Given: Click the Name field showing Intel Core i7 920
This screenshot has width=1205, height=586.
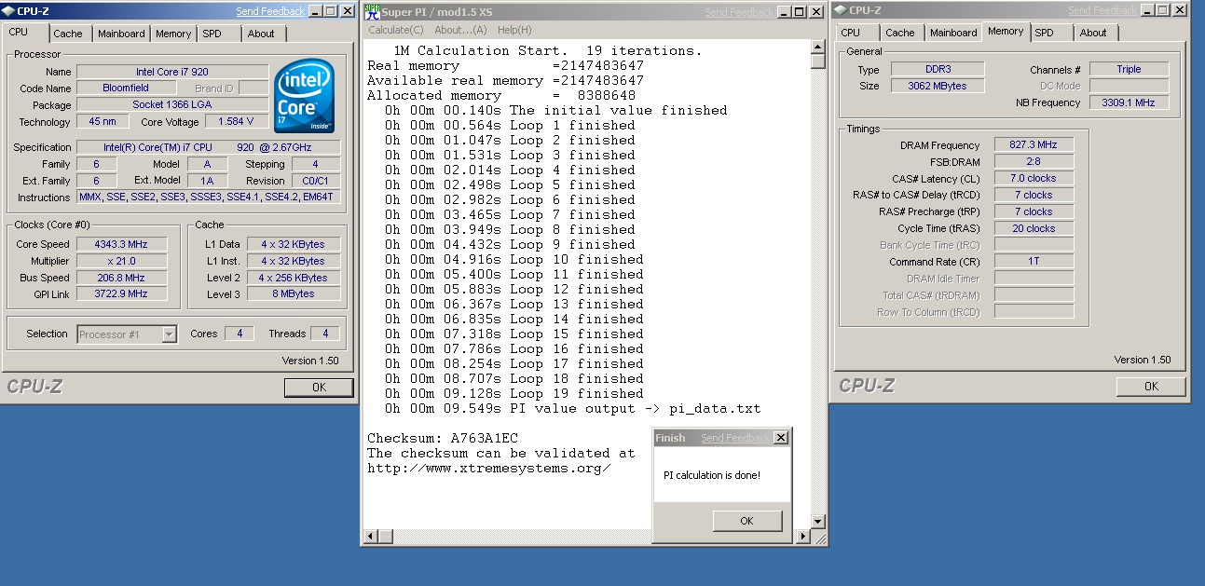Looking at the screenshot, I should [172, 72].
